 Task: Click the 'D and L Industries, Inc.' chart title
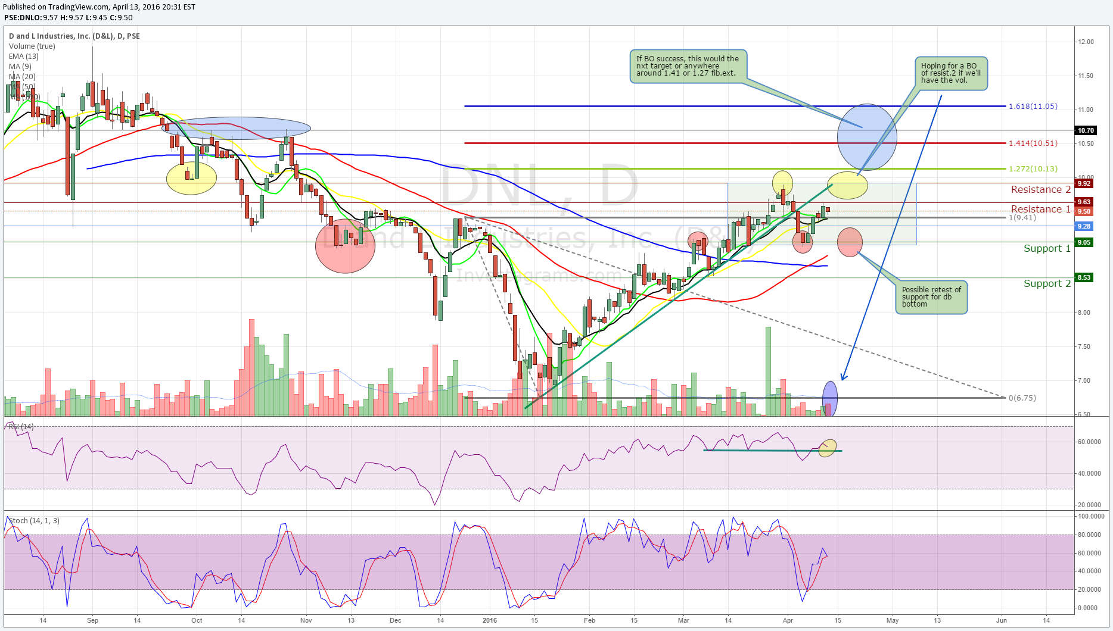click(74, 36)
